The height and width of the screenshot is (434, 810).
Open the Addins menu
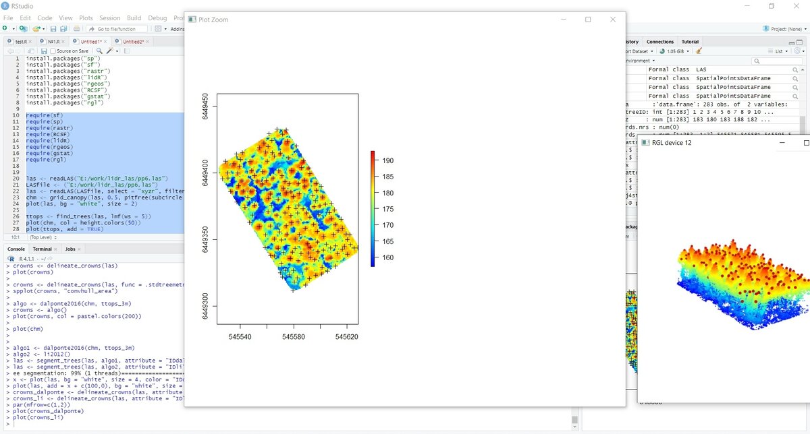[x=177, y=29]
